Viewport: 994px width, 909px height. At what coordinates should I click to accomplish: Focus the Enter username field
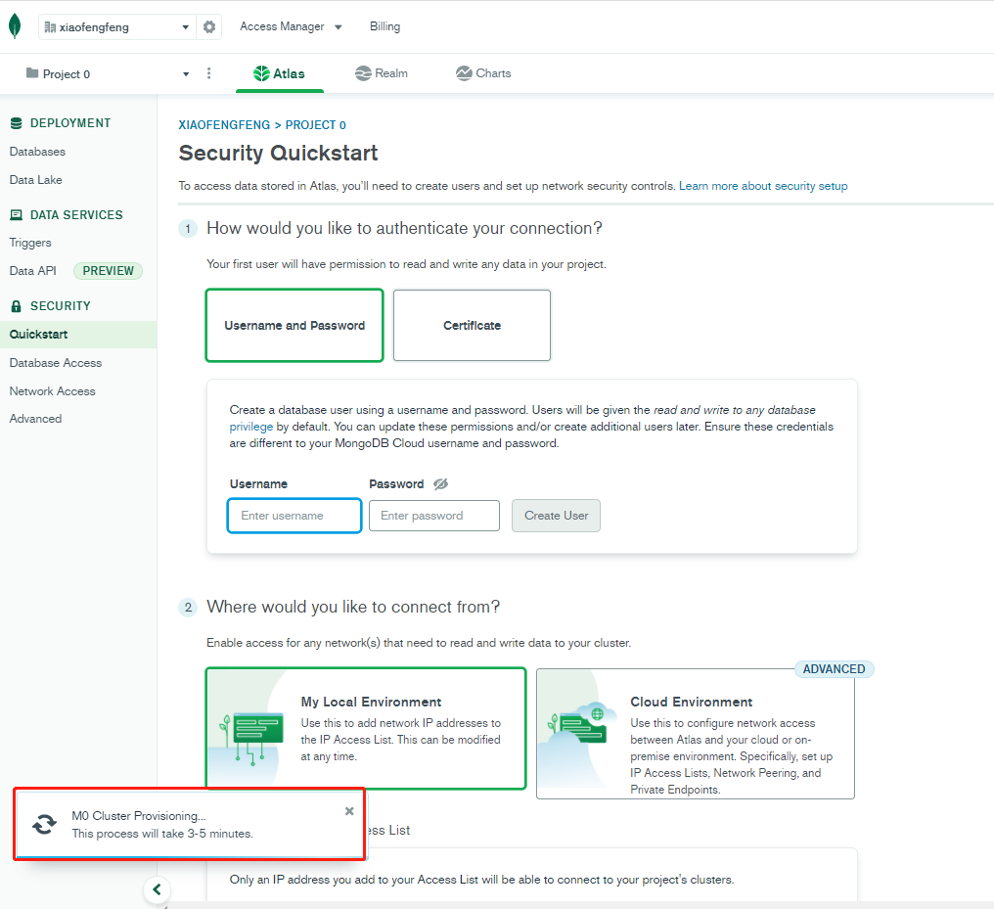tap(294, 516)
